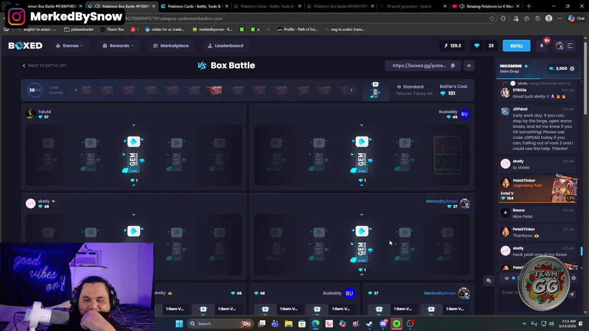Open Discord from the taskbar
The width and height of the screenshot is (589, 331).
383,324
